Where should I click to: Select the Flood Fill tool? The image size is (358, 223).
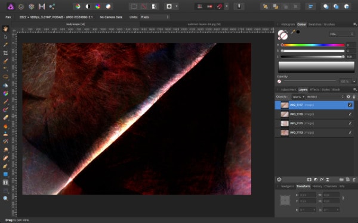coord(5,85)
